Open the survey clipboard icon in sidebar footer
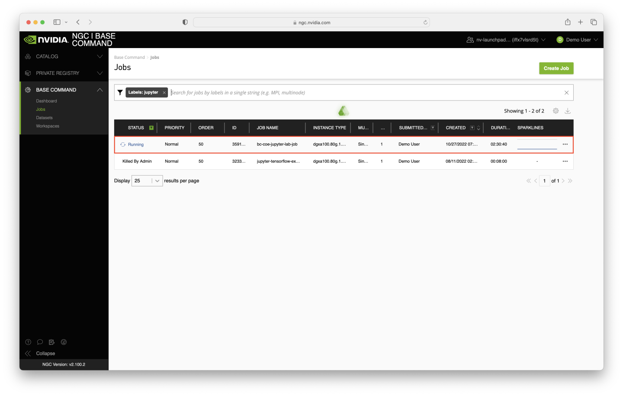The width and height of the screenshot is (623, 396). point(51,342)
